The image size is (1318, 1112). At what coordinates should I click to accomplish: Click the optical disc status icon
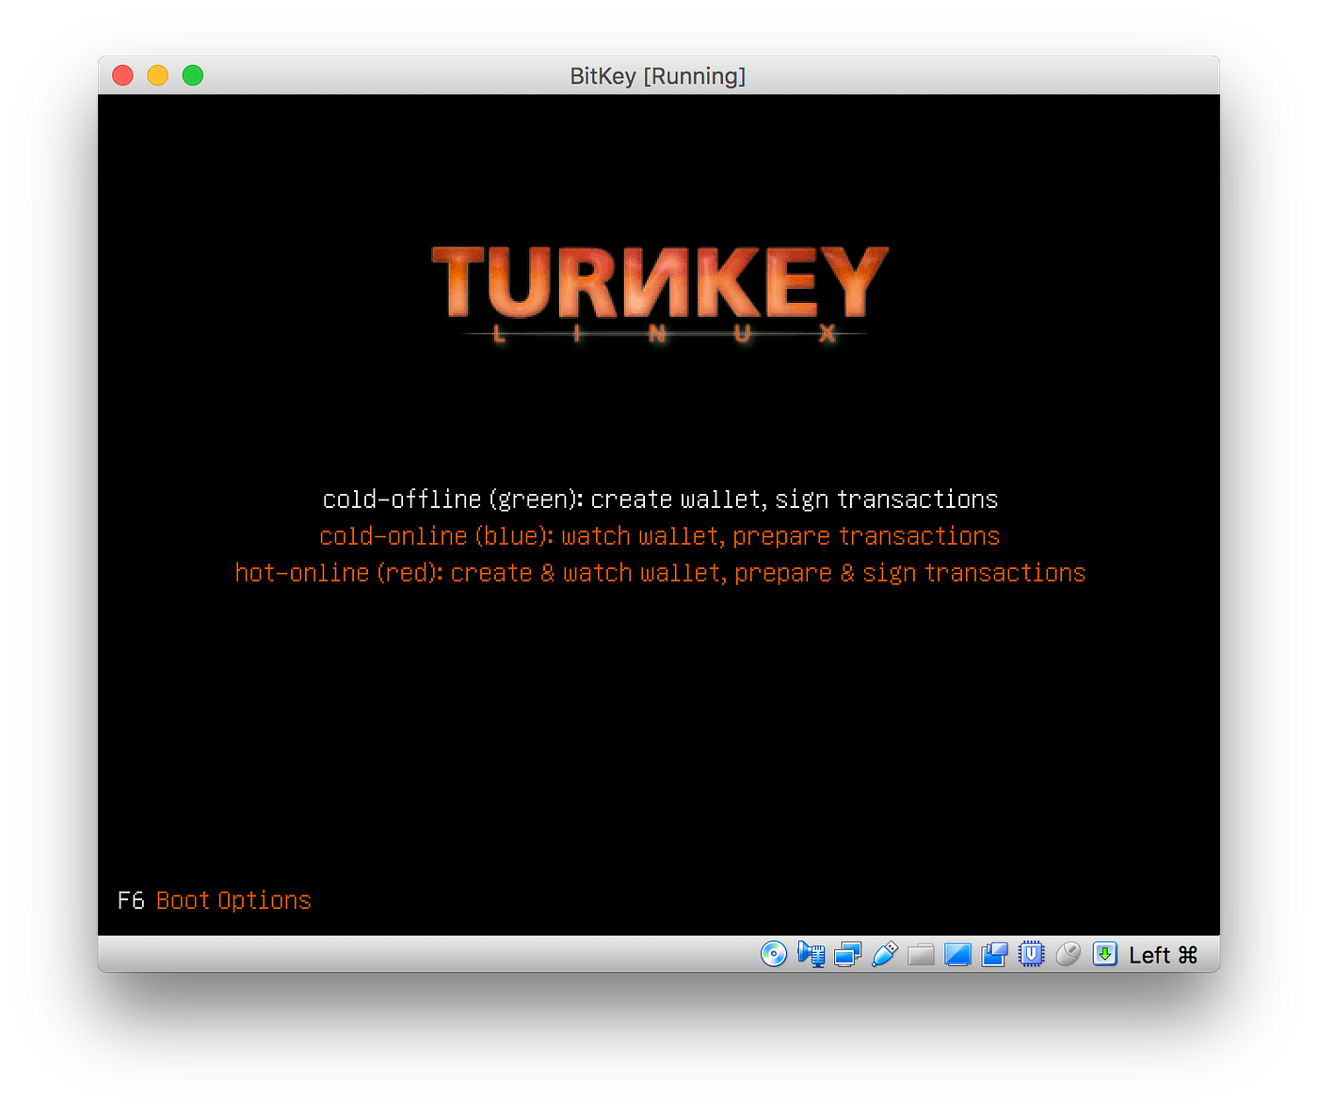pyautogui.click(x=774, y=954)
